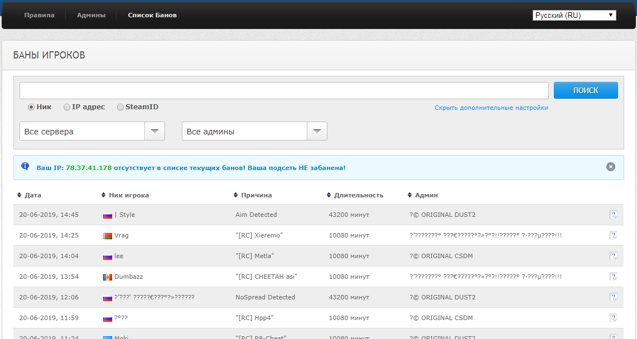The height and width of the screenshot is (339, 637).
Task: Click ORIGINAL CSDM admin in lee row
Action: (441, 256)
